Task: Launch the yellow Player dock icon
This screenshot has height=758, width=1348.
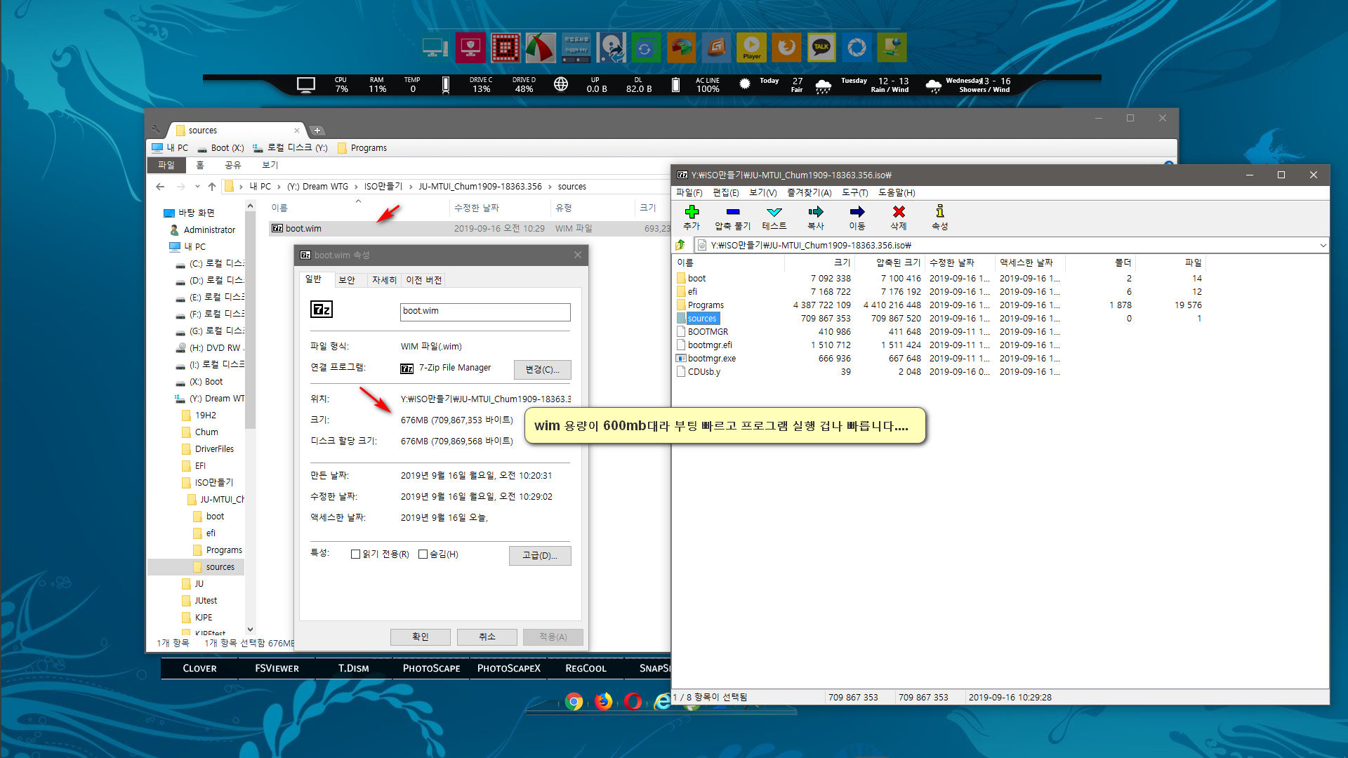Action: click(751, 48)
